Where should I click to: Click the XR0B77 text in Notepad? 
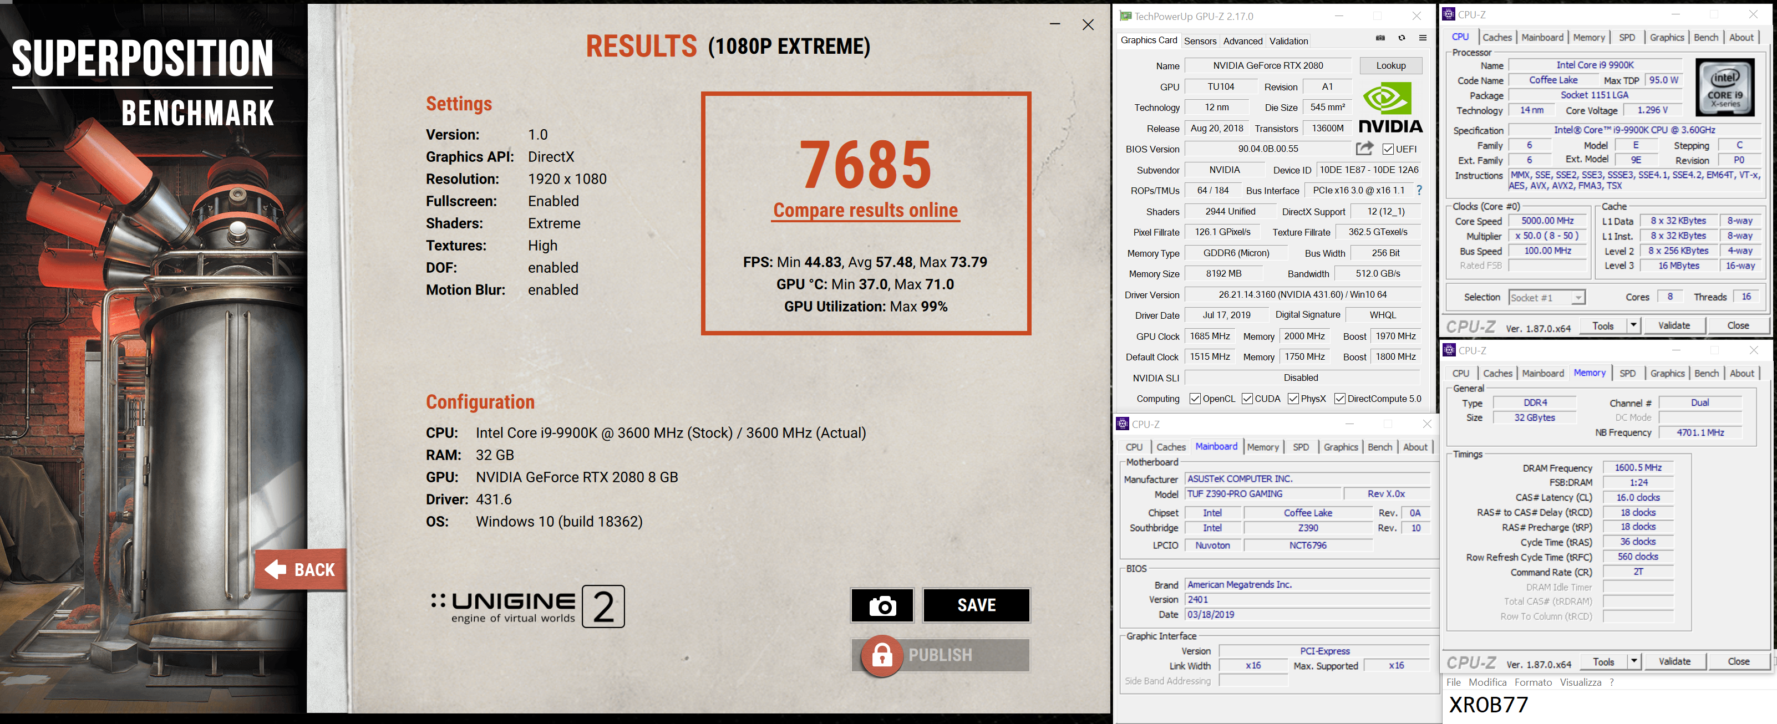[1488, 705]
